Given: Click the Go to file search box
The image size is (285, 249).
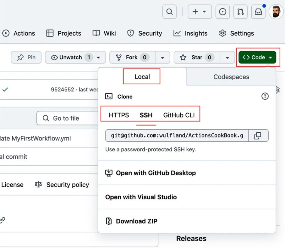Looking at the screenshot, I should click(x=68, y=118).
